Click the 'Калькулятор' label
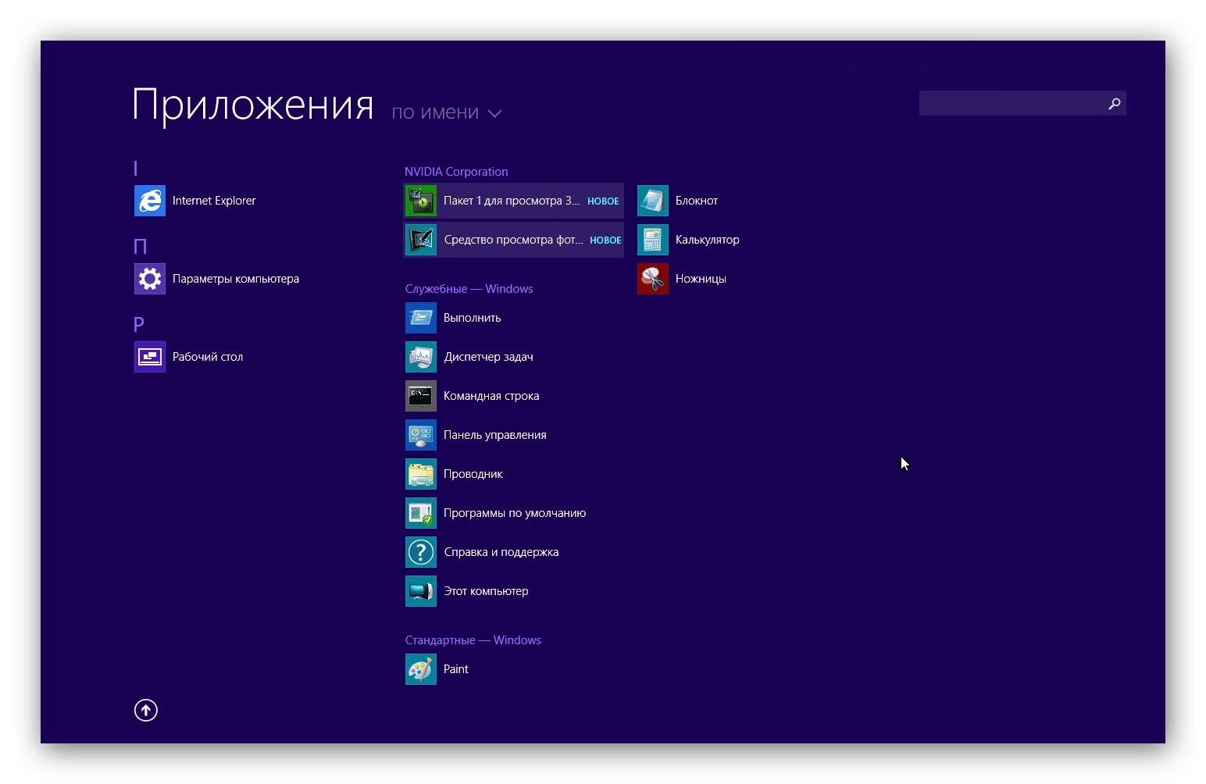Viewport: 1206px width, 784px height. point(708,240)
